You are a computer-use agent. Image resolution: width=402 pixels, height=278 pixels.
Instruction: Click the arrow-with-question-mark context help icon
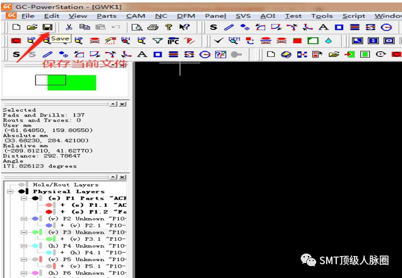pos(185,27)
